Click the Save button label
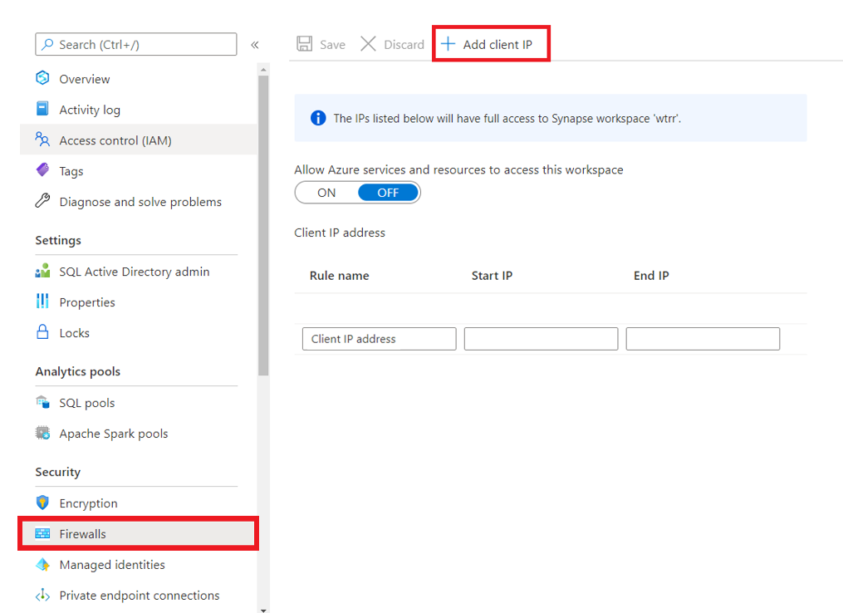The width and height of the screenshot is (843, 613). (x=332, y=45)
